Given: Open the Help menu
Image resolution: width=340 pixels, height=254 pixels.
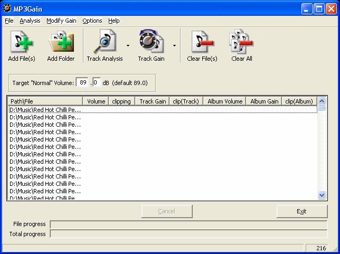Looking at the screenshot, I should (x=114, y=21).
